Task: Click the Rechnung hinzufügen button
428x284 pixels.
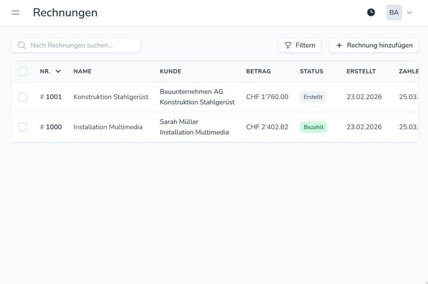Action: (x=374, y=45)
